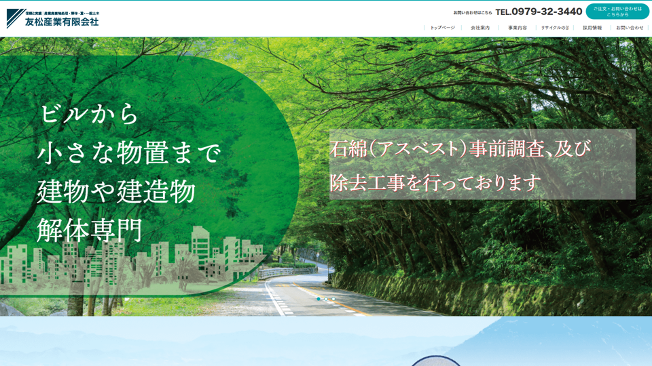Select the first filled slider dot
This screenshot has height=366, width=652.
pos(319,299)
